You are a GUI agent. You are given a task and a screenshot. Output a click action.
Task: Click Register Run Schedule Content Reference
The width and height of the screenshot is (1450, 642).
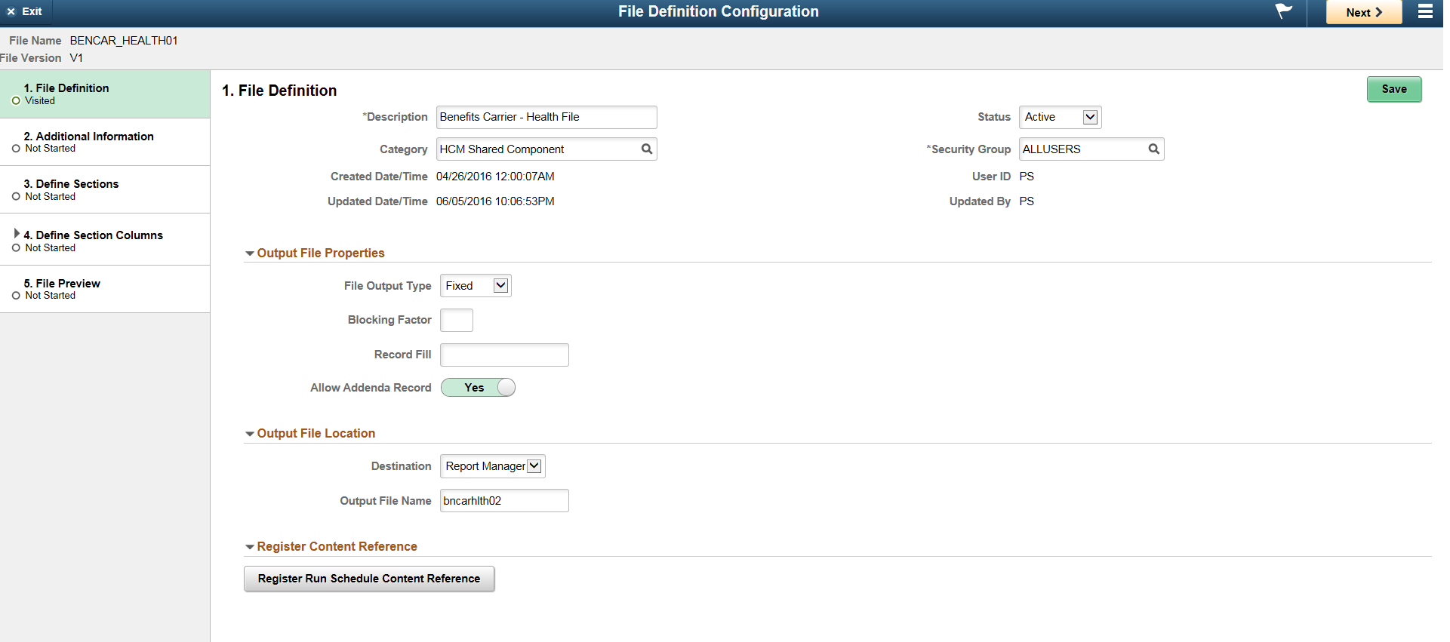coord(369,579)
